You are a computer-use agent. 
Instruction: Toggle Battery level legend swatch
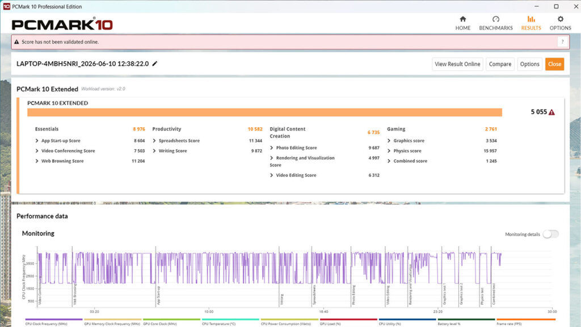466,319
